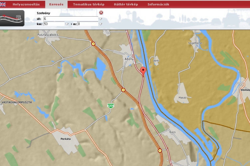Select the Keresés tab

pos(56,4)
